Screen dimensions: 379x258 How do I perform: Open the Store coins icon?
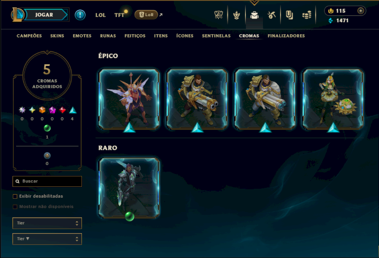click(x=307, y=15)
